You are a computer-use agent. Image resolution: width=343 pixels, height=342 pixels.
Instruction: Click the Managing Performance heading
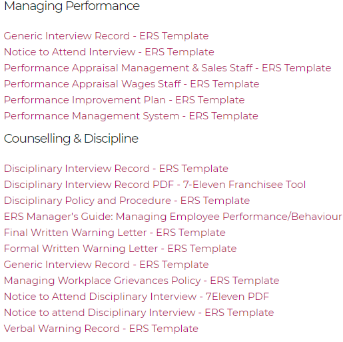click(x=72, y=6)
